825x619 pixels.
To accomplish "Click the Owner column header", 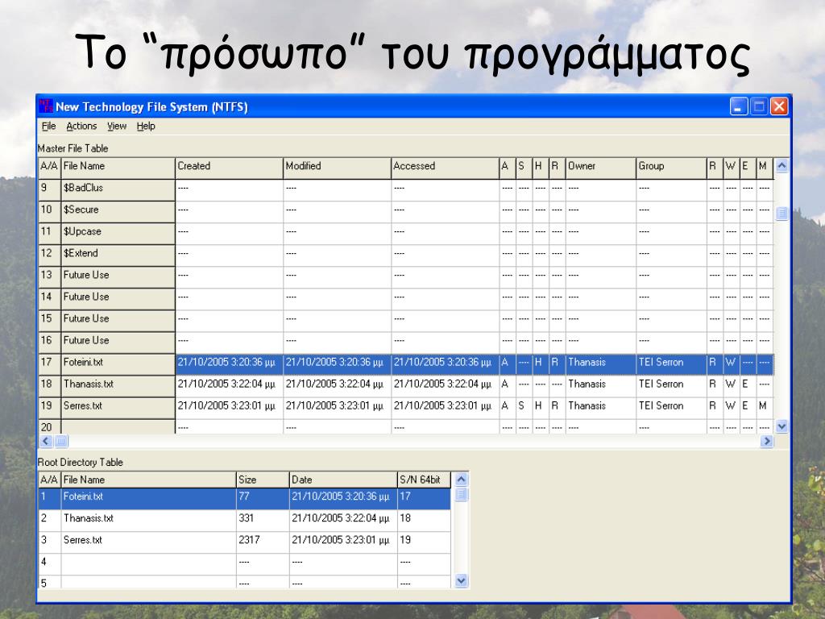I will (x=600, y=168).
